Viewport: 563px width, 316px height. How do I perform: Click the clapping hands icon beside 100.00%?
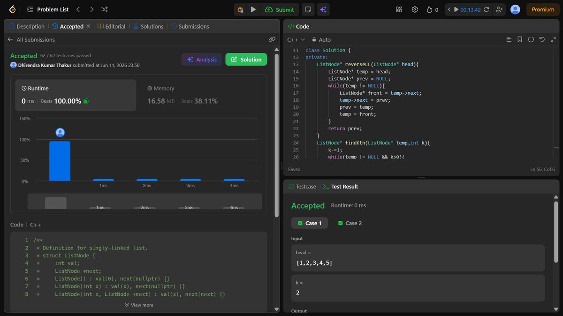click(86, 101)
